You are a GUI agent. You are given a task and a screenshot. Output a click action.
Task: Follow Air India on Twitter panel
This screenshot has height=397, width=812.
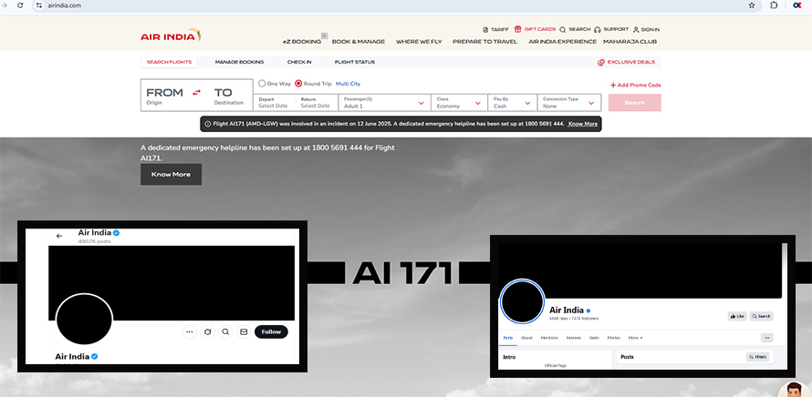tap(271, 331)
